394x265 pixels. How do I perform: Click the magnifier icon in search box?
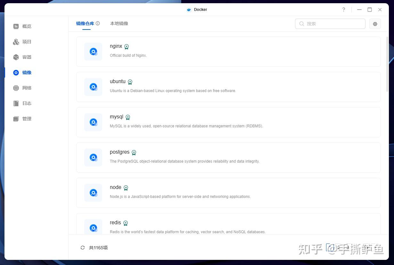pyautogui.click(x=302, y=24)
